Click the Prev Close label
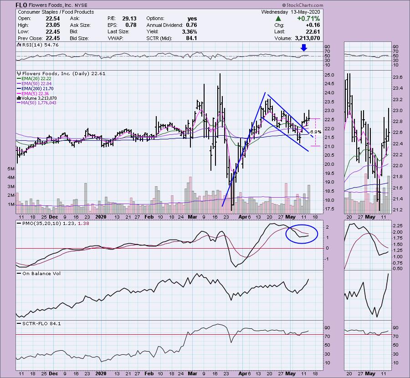Viewport: 410px width, 378px height. [x=31, y=38]
